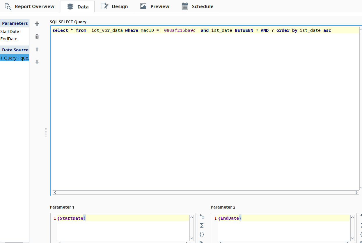This screenshot has height=243, width=362.
Task: Delete selected item with trash icon
Action: click(x=37, y=36)
